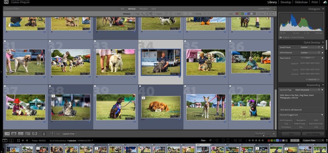The image size is (328, 153).
Task: Click the Sync button
Action: coord(291,134)
